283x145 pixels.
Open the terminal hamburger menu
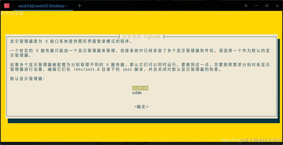pyautogui.click(x=246, y=6)
